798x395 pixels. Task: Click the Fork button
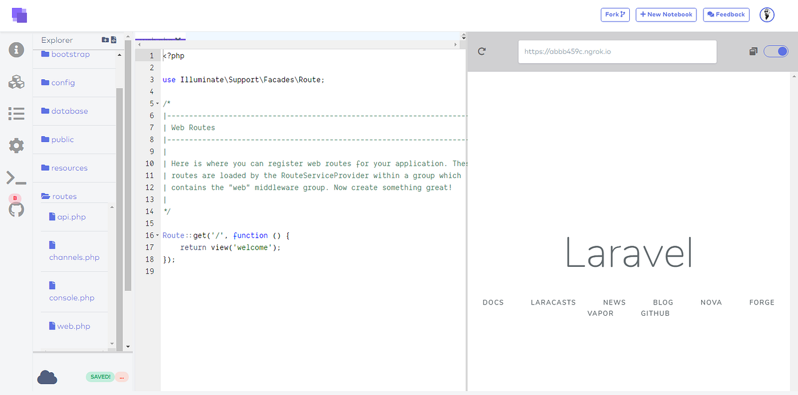615,14
